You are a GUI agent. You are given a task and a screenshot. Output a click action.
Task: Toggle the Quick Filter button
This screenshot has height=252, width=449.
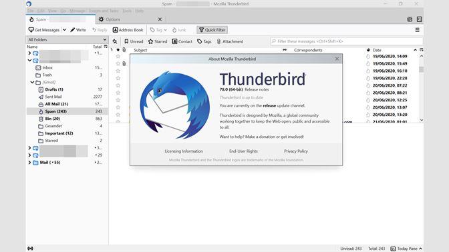pos(212,30)
